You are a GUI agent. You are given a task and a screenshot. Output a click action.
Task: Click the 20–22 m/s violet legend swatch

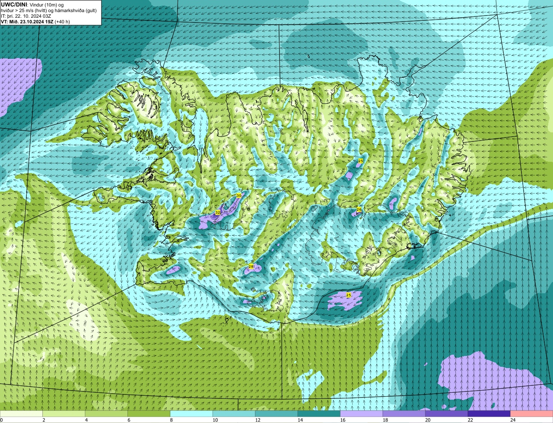447,413
